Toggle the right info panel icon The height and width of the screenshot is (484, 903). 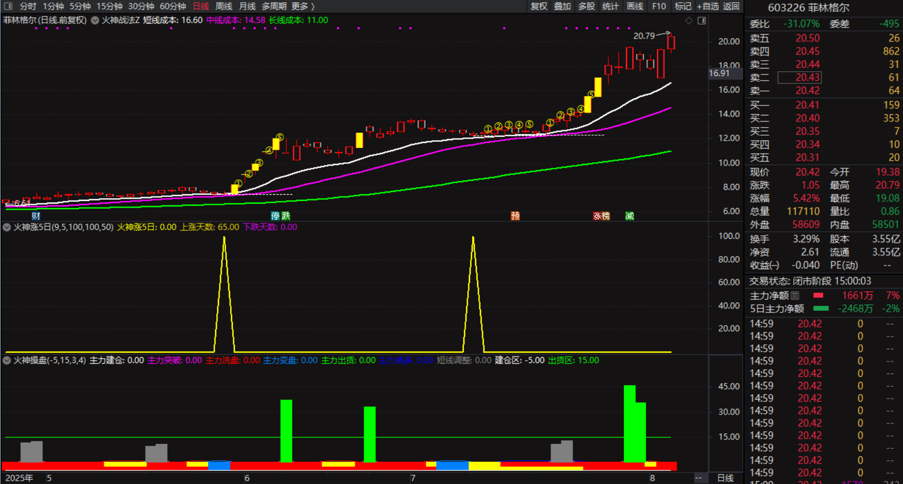coord(702,20)
